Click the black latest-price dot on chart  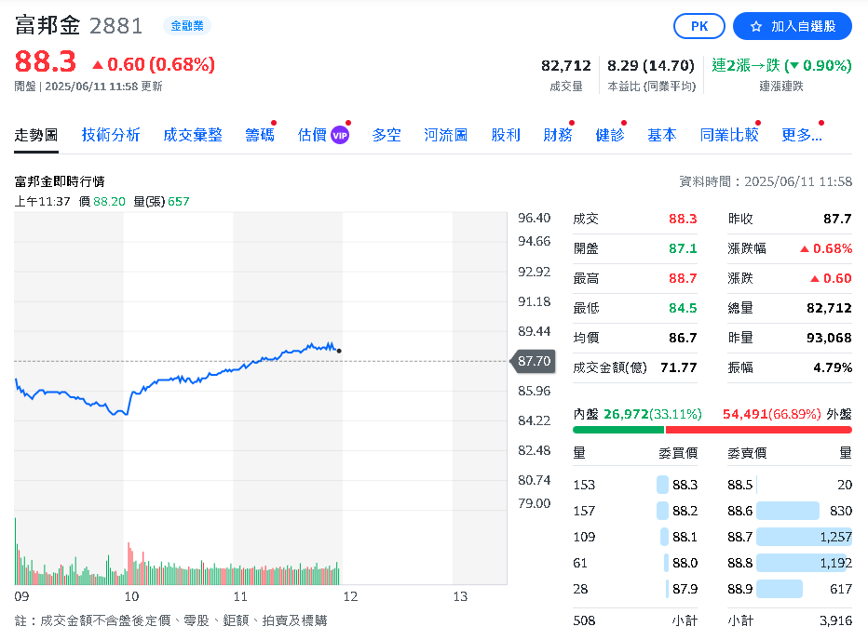point(339,351)
